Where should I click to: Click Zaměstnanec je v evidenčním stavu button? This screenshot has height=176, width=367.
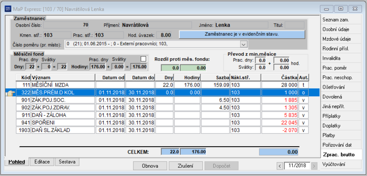pyautogui.click(x=242, y=34)
